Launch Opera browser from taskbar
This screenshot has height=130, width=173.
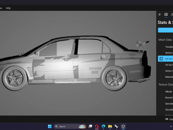pos(97,126)
